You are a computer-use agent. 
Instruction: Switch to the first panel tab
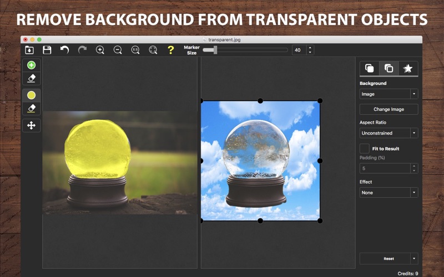pos(370,69)
